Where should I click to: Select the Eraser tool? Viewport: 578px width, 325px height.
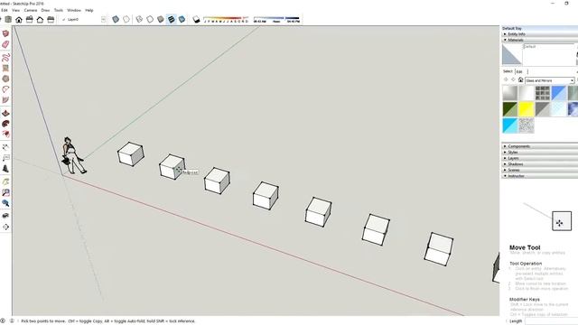[x=5, y=44]
